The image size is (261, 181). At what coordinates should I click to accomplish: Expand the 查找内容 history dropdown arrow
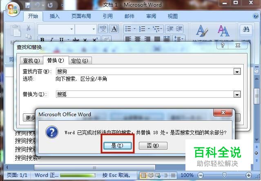237,72
